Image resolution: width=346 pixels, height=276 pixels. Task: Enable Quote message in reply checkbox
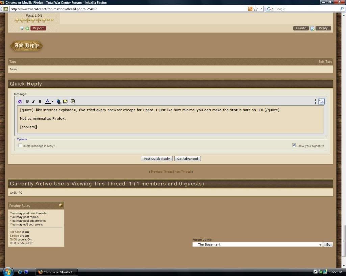[x=20, y=146]
